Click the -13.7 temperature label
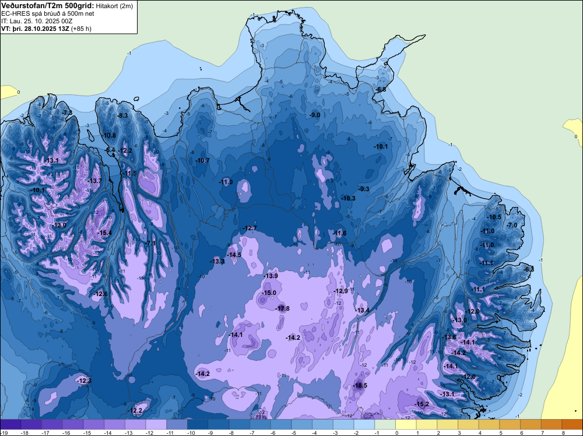Screen dimensions: 583x436 [94, 181]
